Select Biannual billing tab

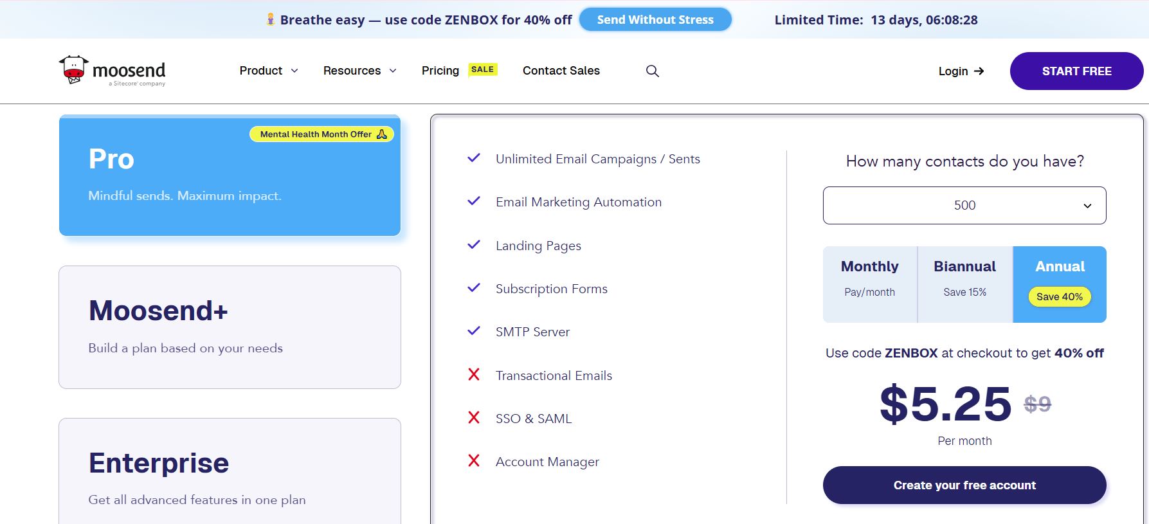pos(965,284)
